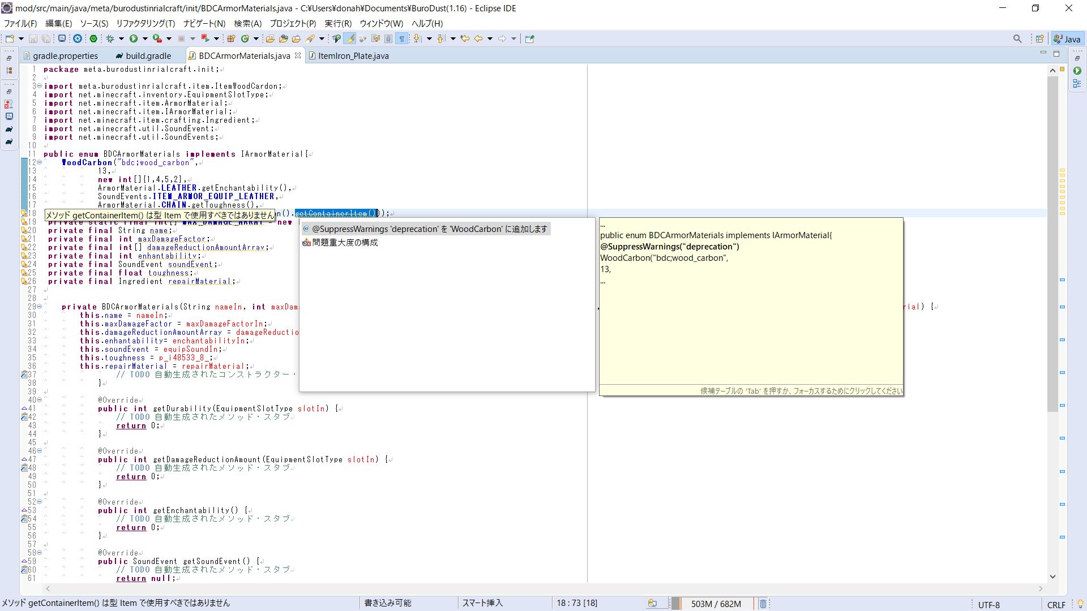Image resolution: width=1087 pixels, height=611 pixels.
Task: Click the vertical editor scrollbar thumb
Action: 1052,243
